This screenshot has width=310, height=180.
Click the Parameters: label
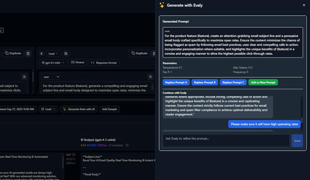click(x=170, y=63)
